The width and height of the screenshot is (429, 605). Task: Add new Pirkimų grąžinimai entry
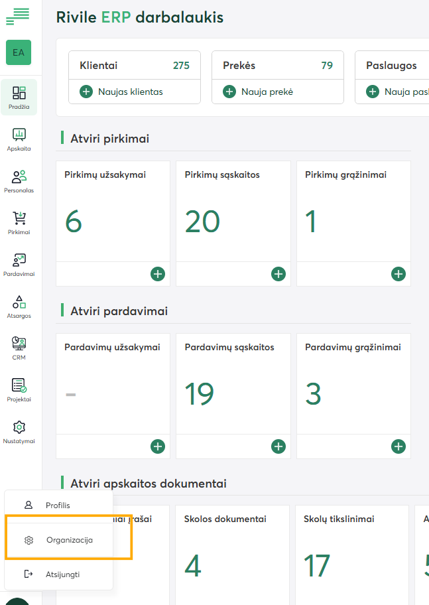coord(398,274)
